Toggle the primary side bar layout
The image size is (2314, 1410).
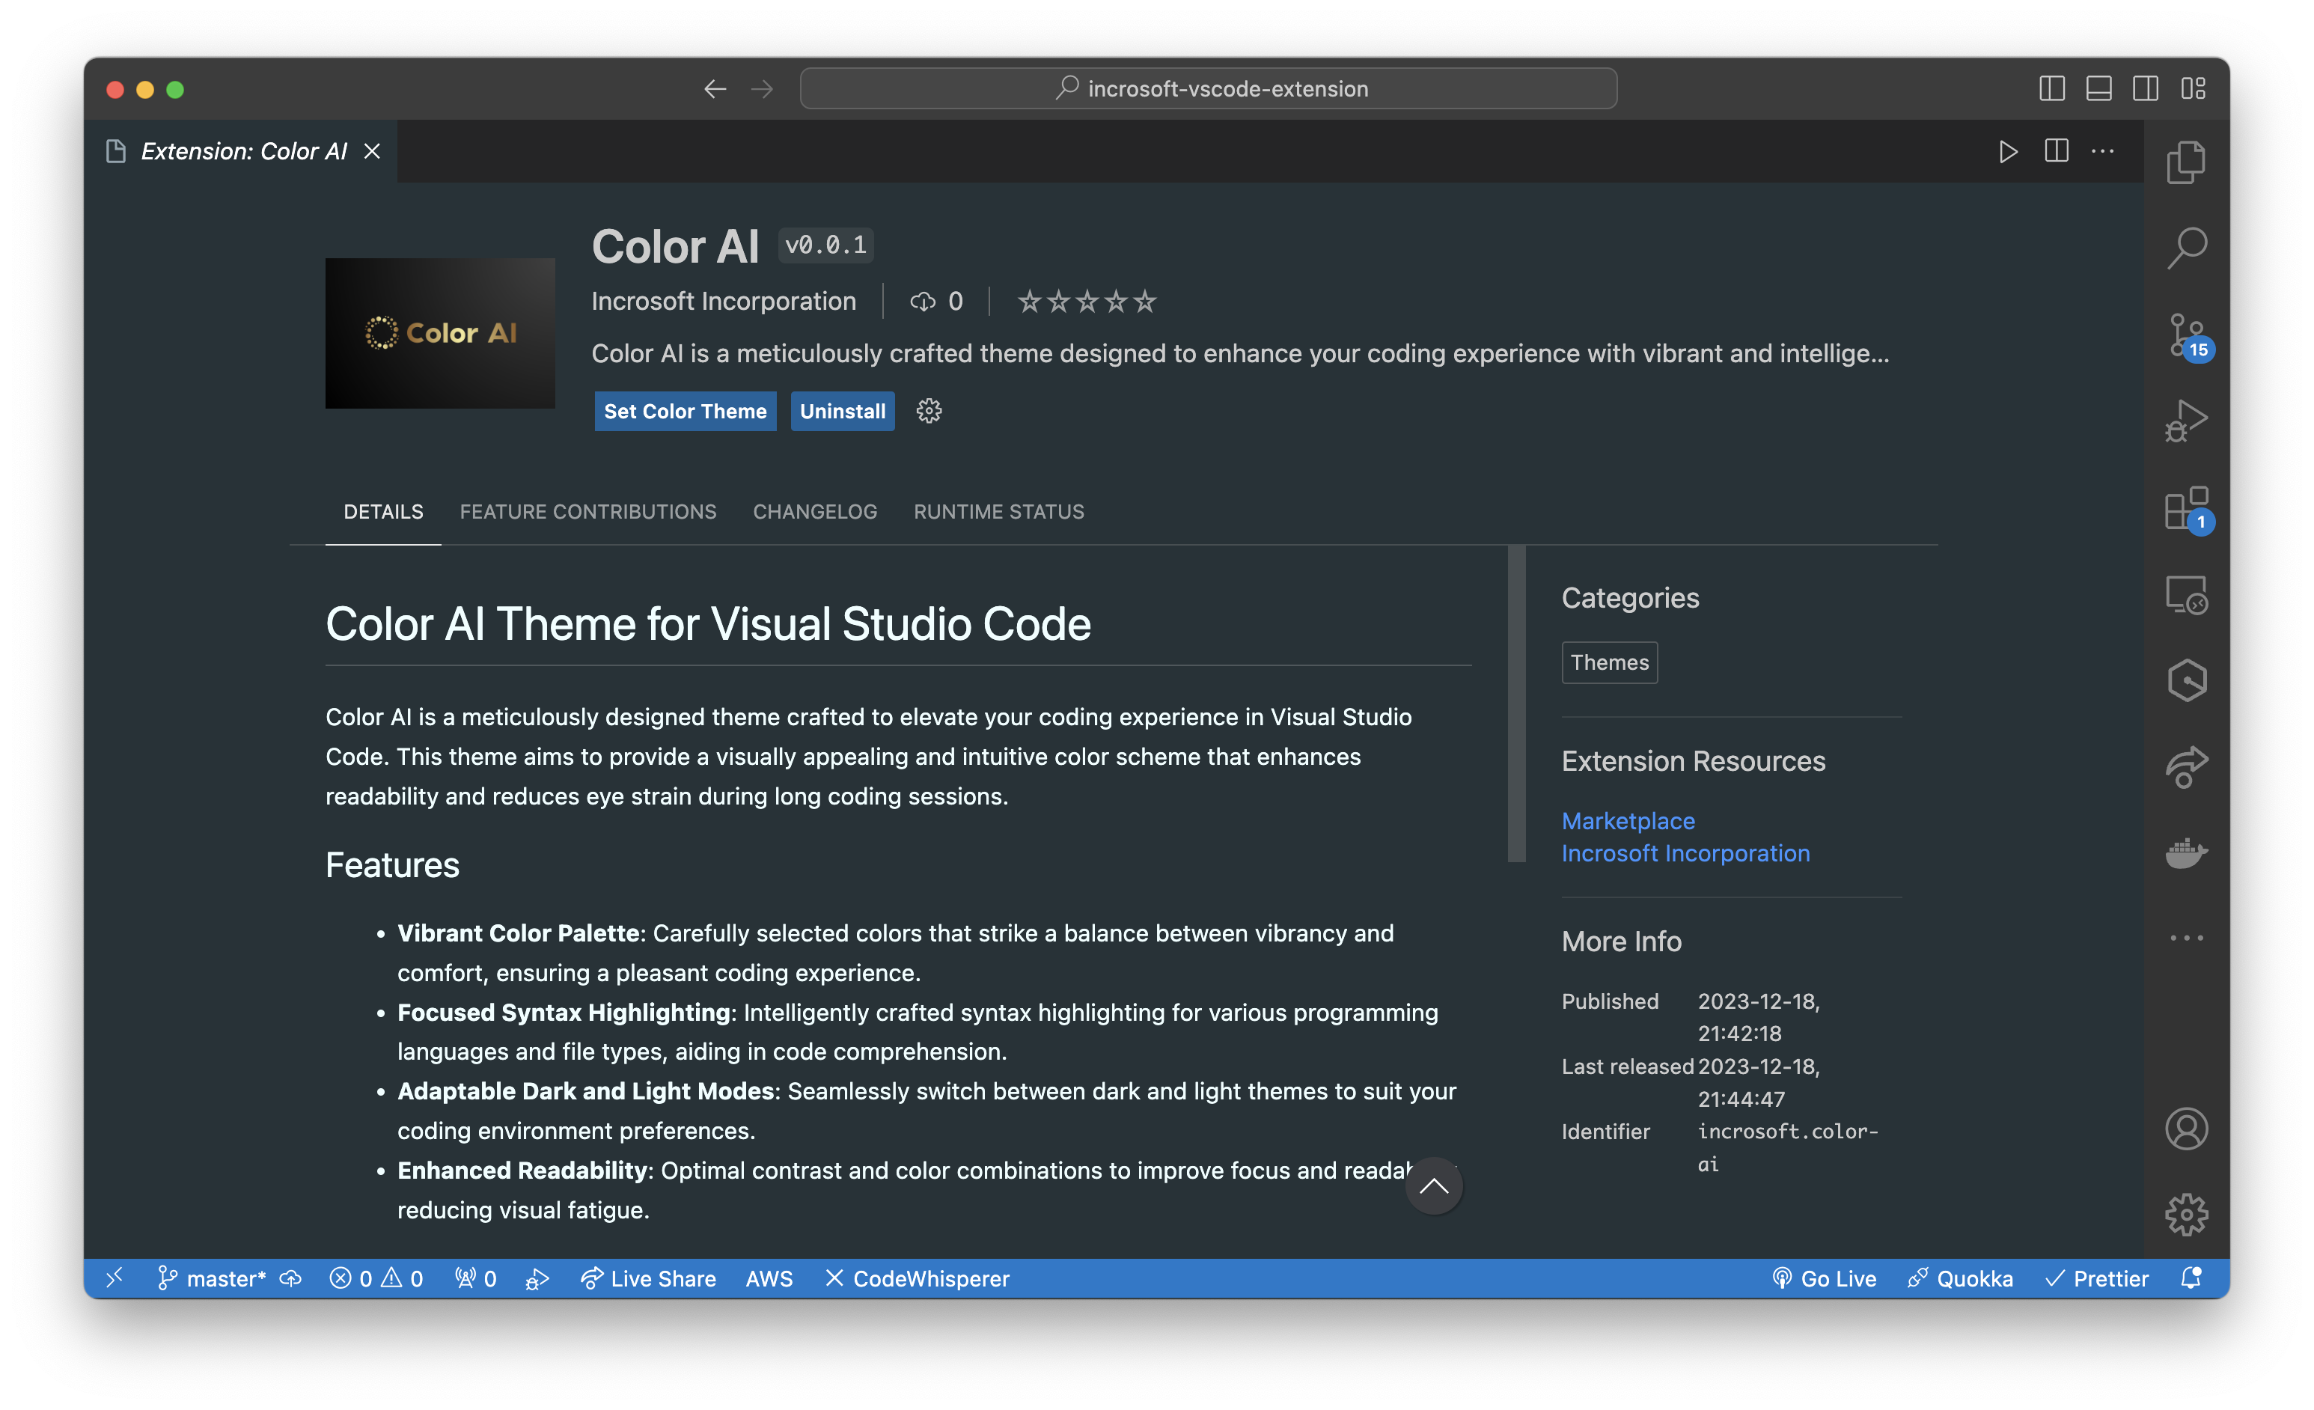click(x=2052, y=89)
